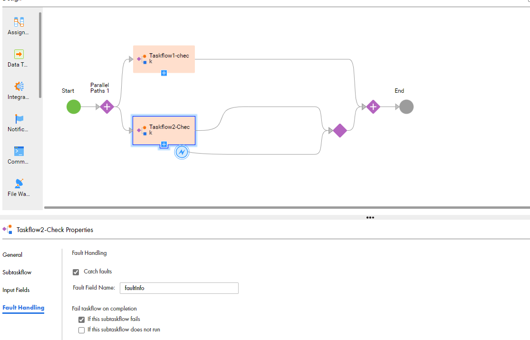Click the gray End node
This screenshot has height=340, width=530.
406,107
